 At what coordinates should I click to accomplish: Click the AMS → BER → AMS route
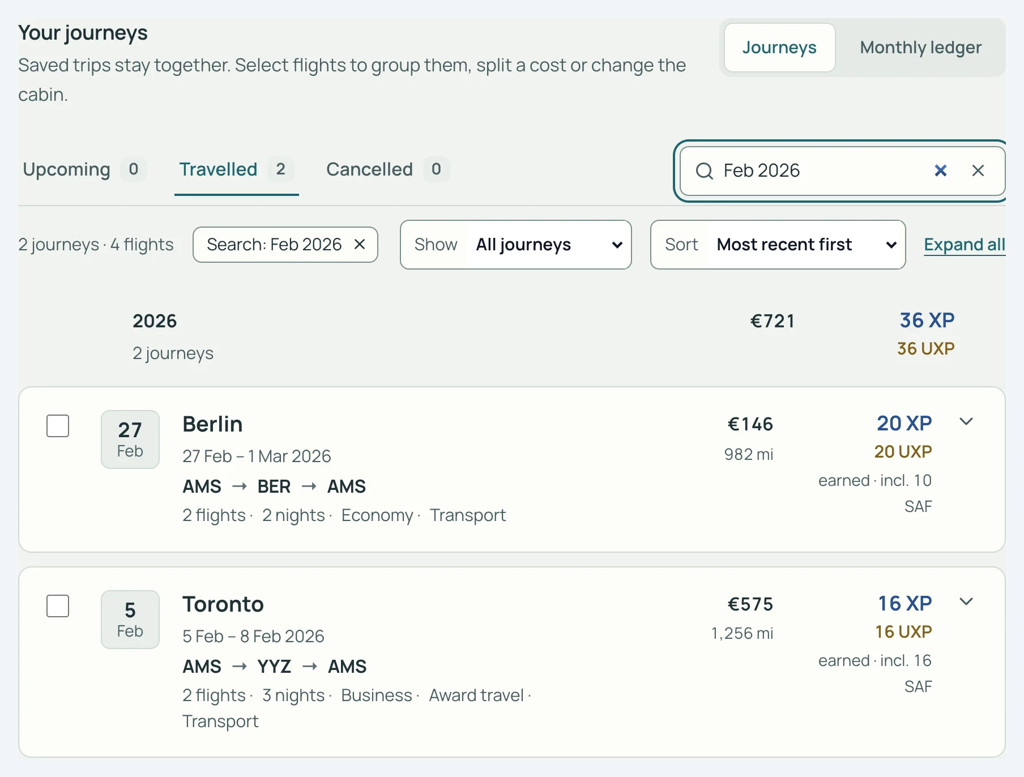click(x=274, y=486)
